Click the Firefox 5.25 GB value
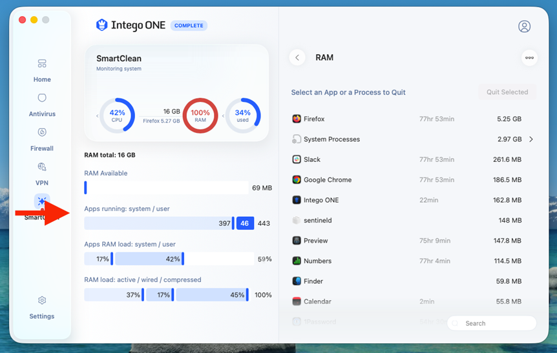 point(509,119)
